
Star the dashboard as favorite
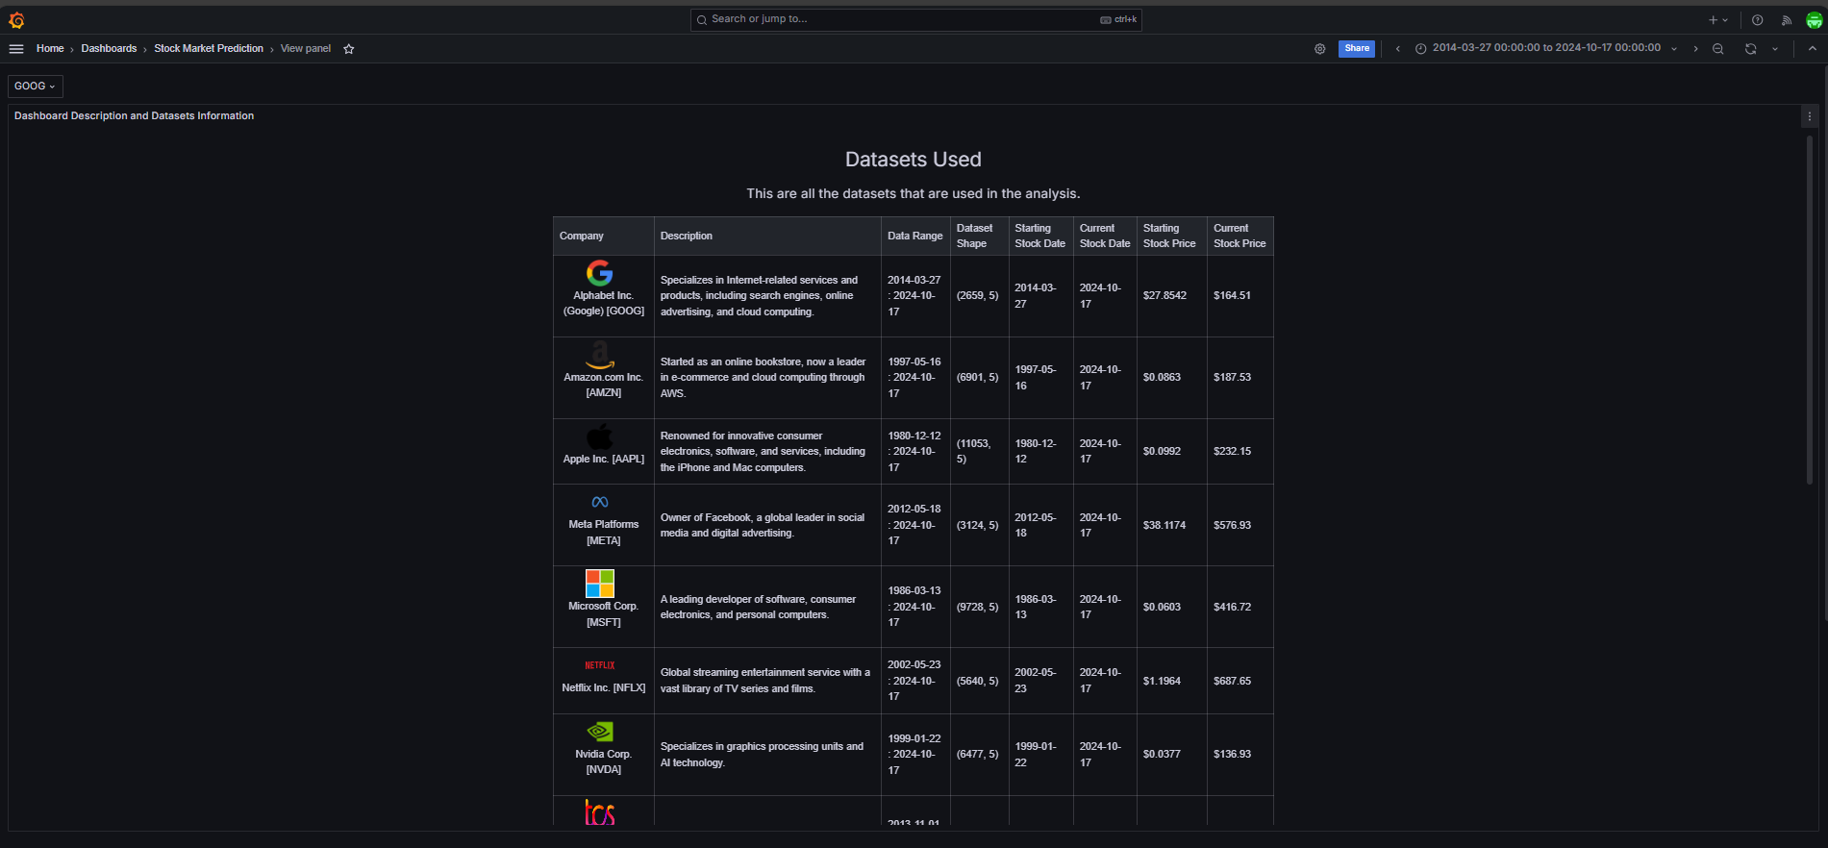point(349,49)
